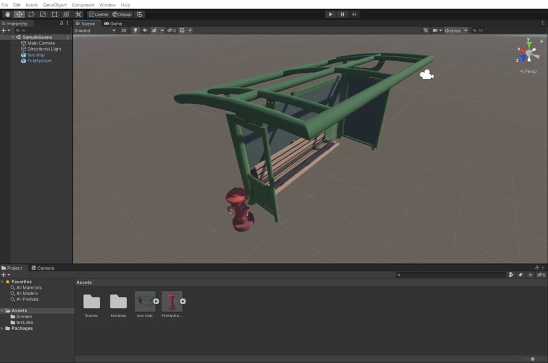The height and width of the screenshot is (363, 548).
Task: Expand the Packages folder in Project
Action: coord(2,328)
